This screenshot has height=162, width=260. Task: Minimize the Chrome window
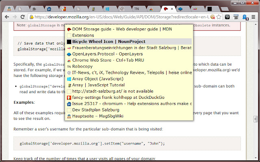click(x=234, y=3)
